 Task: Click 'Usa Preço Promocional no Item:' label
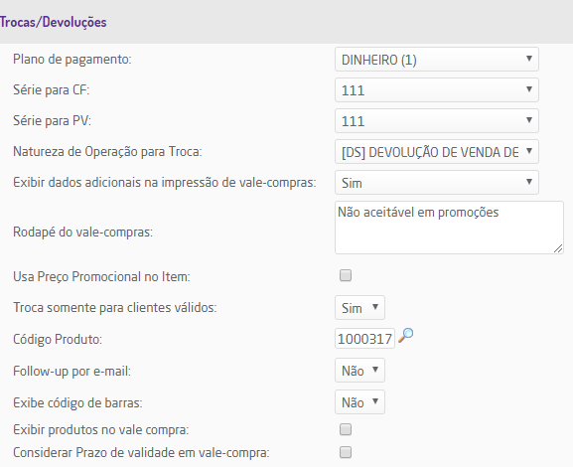click(x=101, y=277)
